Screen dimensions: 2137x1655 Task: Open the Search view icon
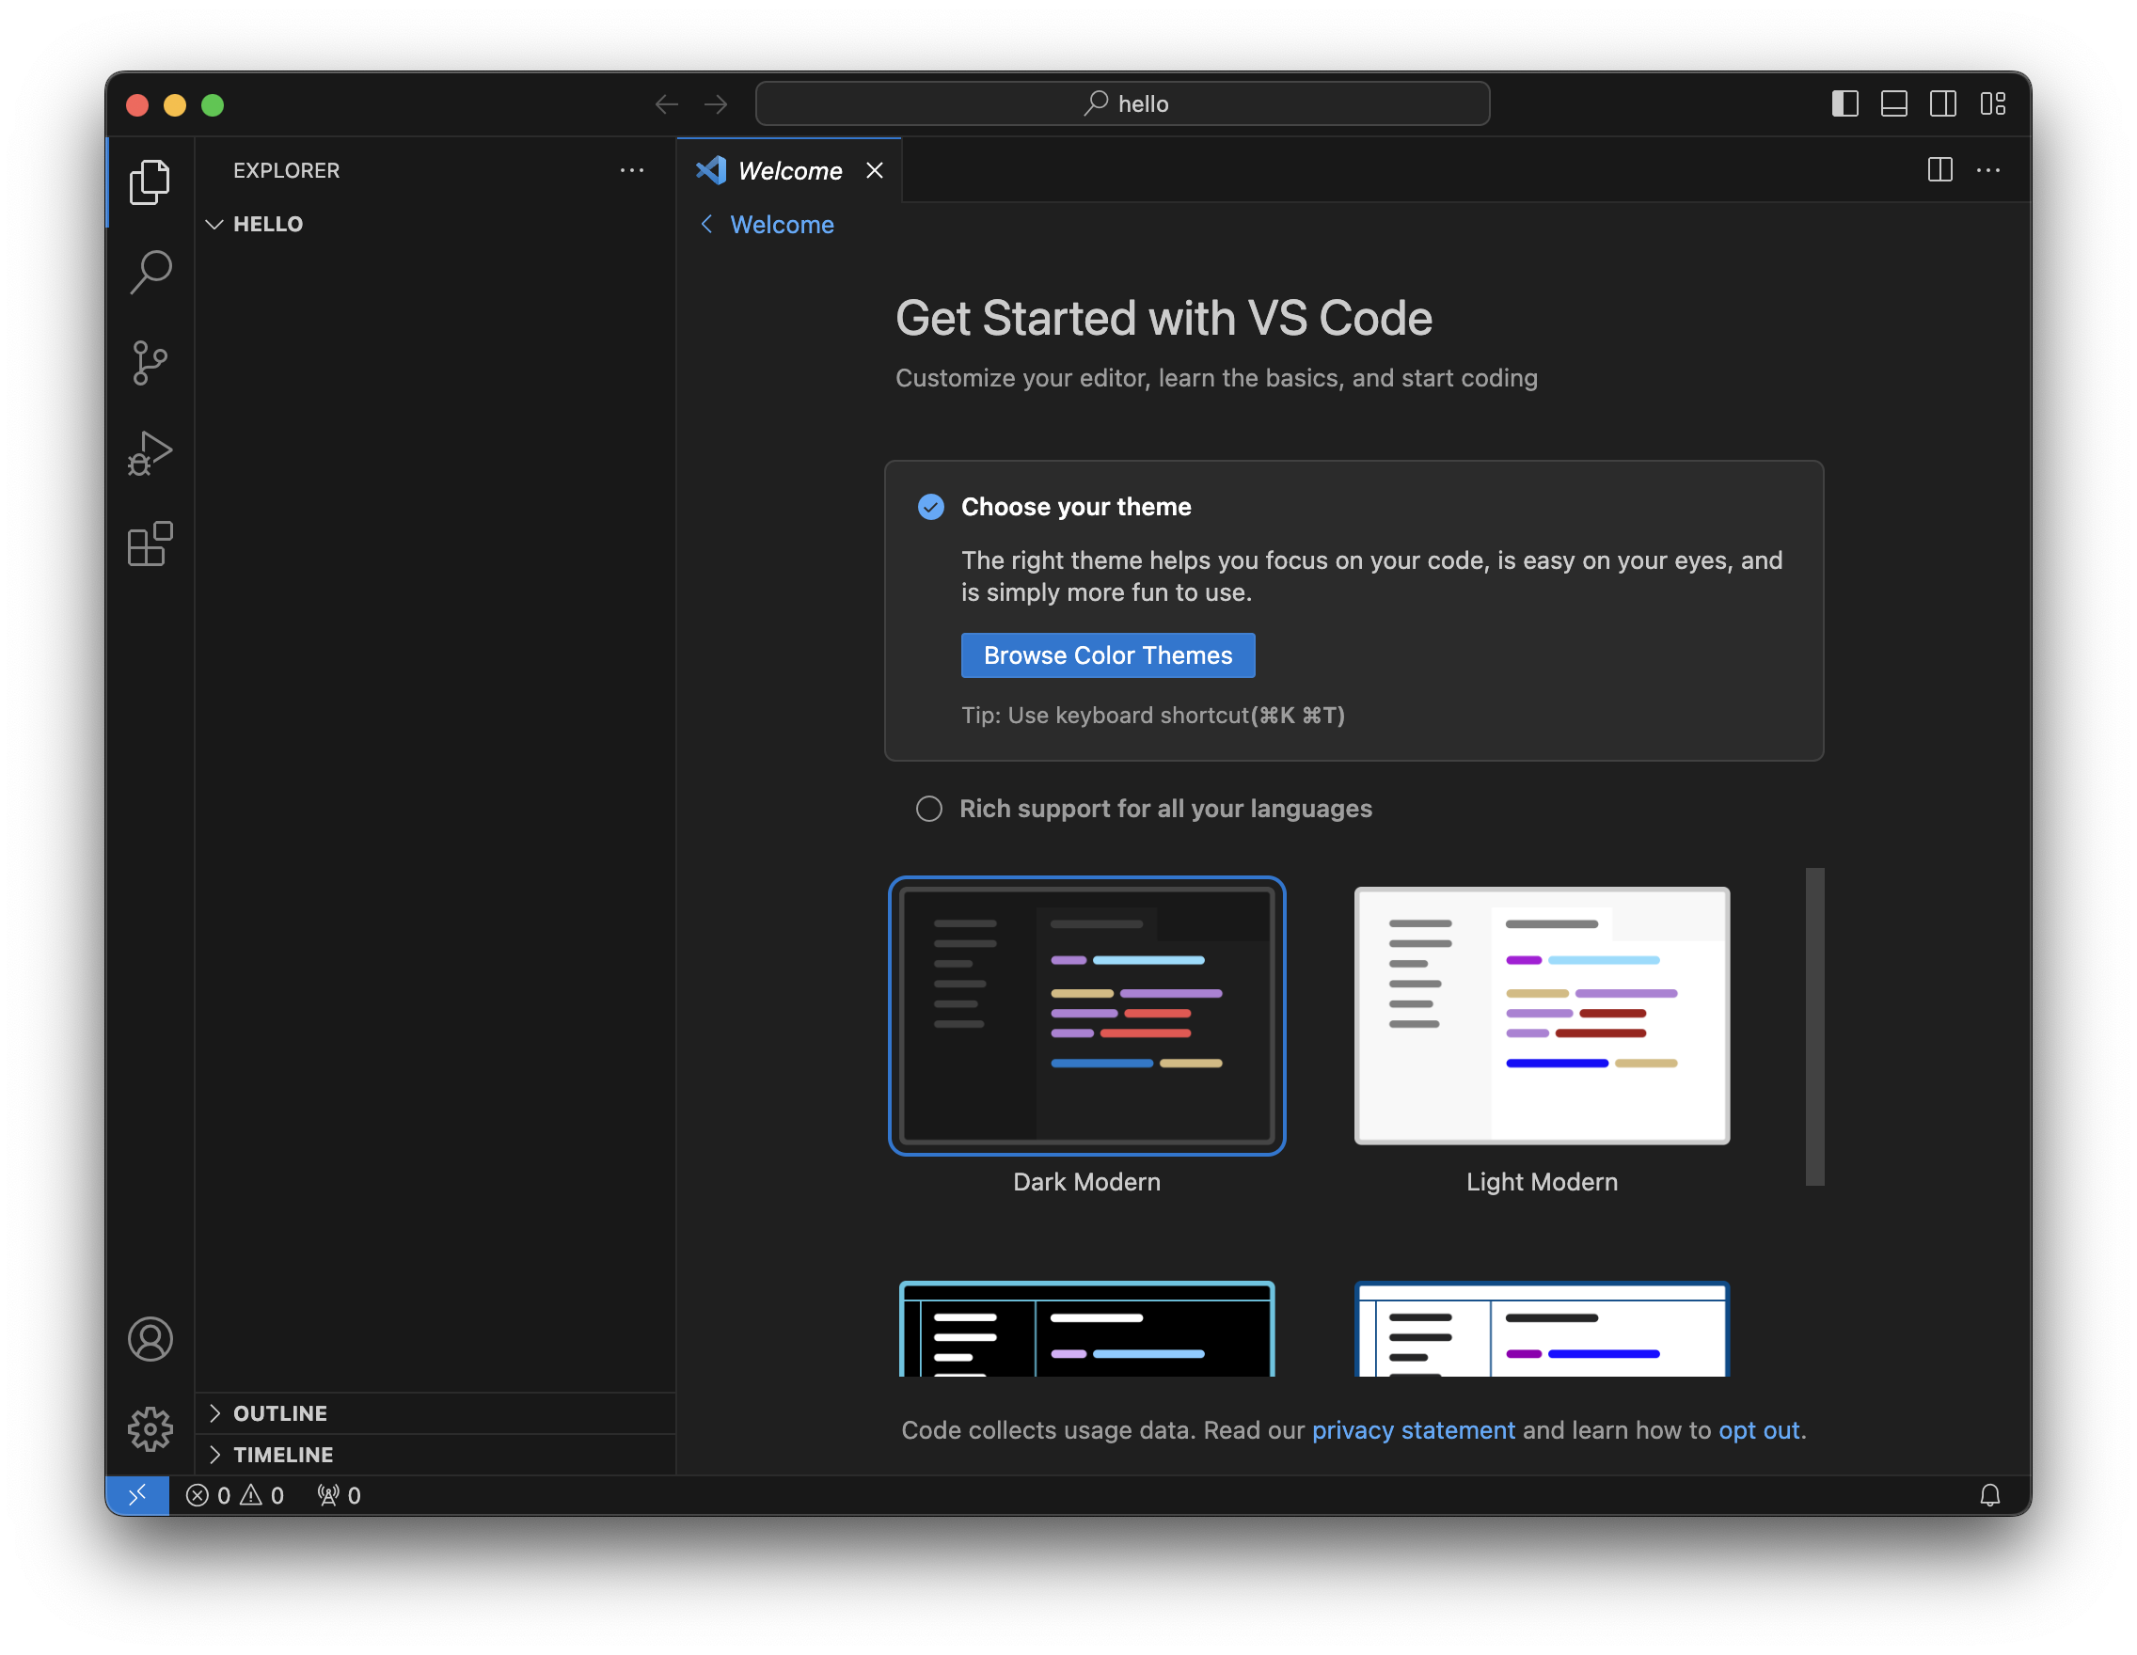click(150, 272)
